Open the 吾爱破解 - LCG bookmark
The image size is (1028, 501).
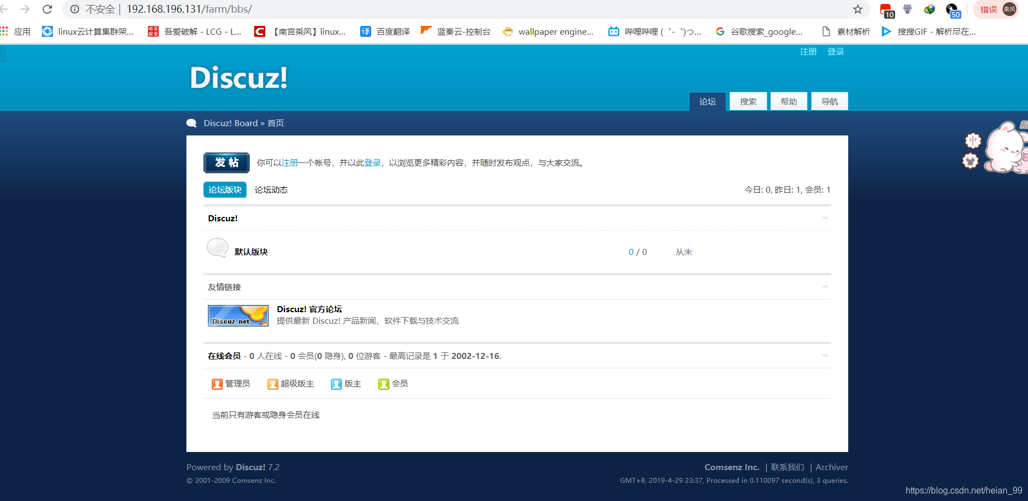pyautogui.click(x=195, y=31)
